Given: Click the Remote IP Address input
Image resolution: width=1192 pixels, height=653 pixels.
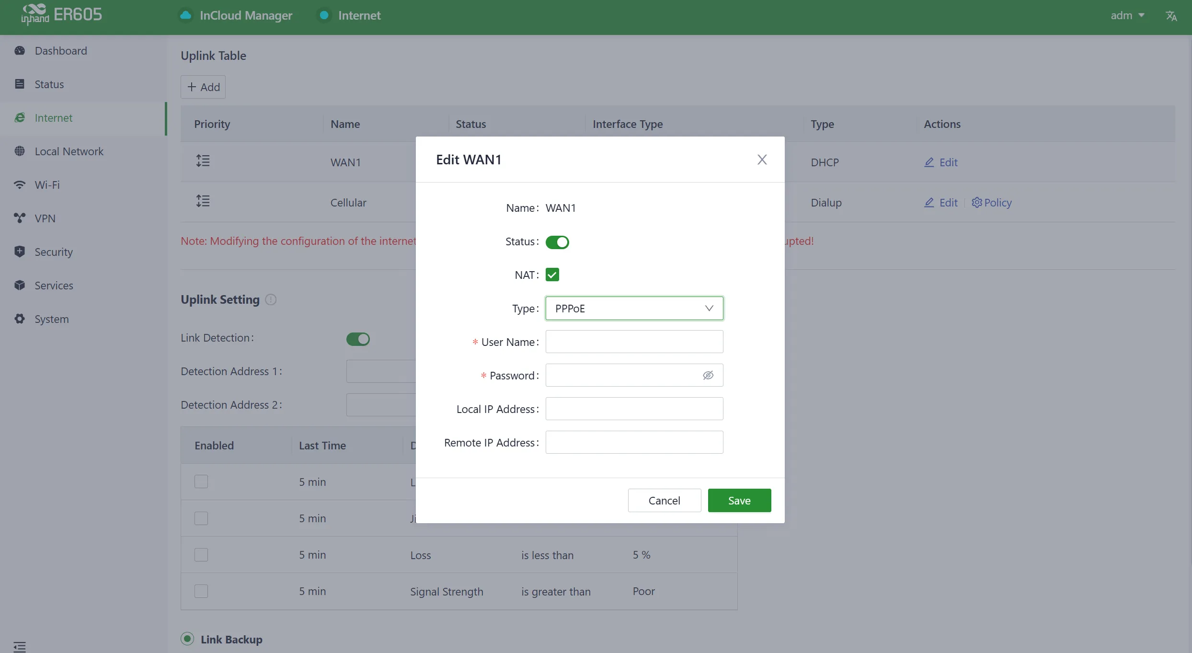Looking at the screenshot, I should [634, 443].
